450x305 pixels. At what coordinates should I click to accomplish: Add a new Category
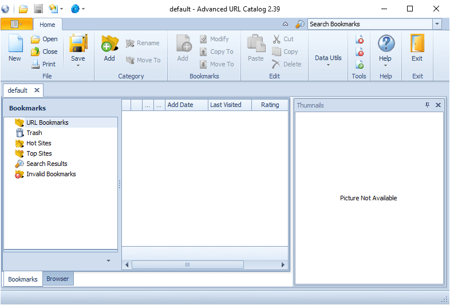(x=109, y=47)
